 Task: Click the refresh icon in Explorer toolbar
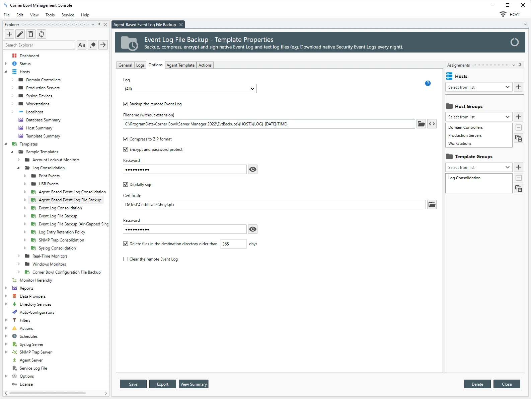coord(42,34)
